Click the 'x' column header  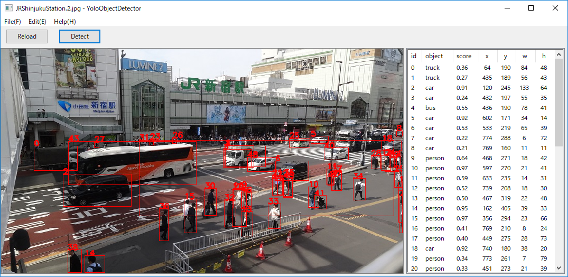pos(488,56)
